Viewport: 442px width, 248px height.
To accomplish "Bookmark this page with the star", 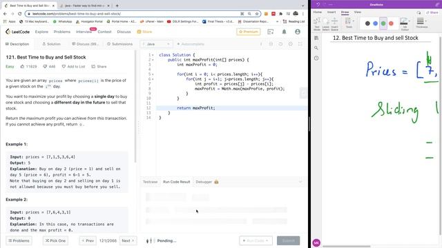I will pyautogui.click(x=257, y=14).
